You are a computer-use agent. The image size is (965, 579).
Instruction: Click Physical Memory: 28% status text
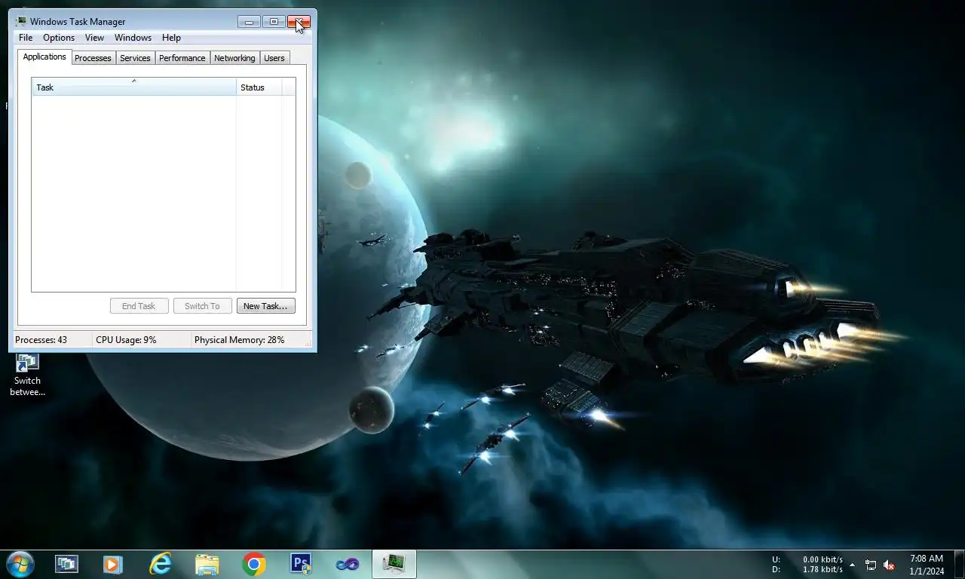[x=239, y=340]
